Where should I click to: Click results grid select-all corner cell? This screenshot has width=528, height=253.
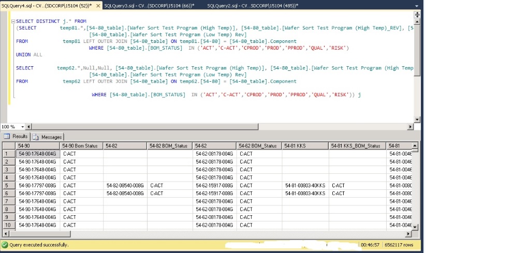pos(9,146)
